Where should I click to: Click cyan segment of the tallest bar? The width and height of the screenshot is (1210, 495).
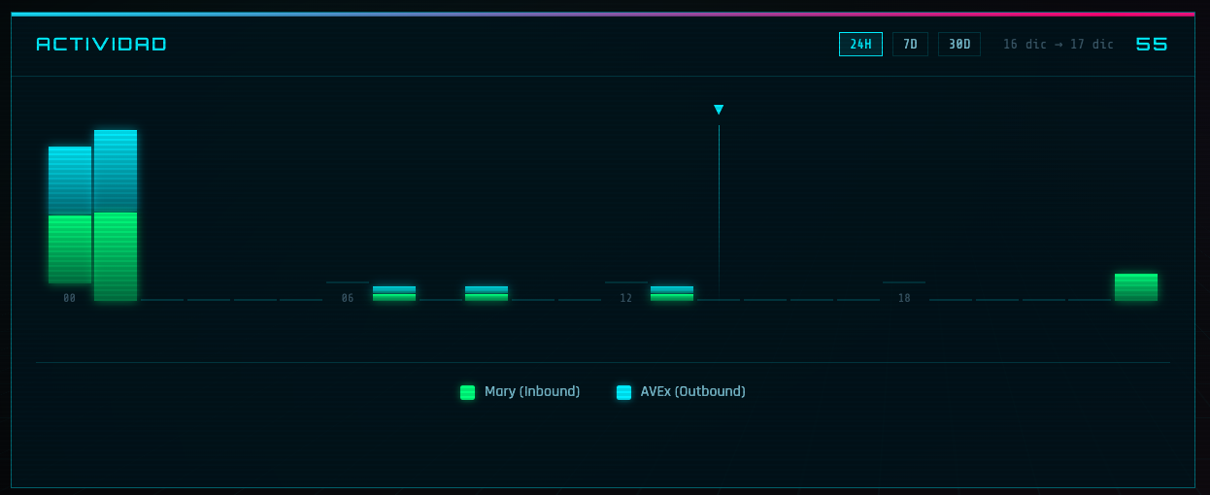pyautogui.click(x=116, y=171)
